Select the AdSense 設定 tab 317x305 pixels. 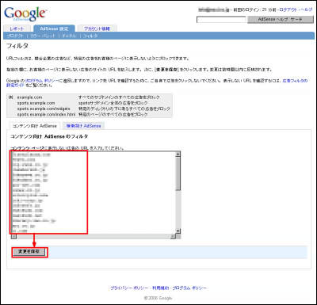coord(54,29)
